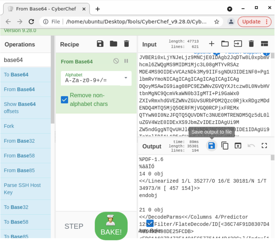This screenshot has height=242, width=275.
Task: Load a recipe using the folder icon
Action: (x=113, y=44)
